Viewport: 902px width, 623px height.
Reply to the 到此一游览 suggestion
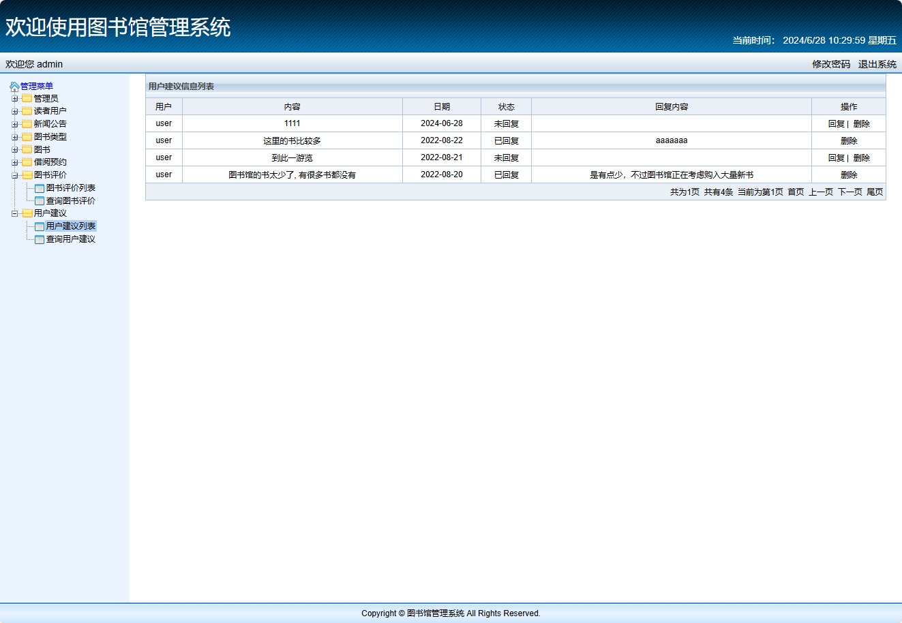837,158
